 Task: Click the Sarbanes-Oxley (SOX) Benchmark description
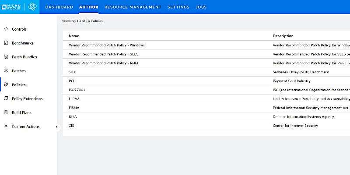pyautogui.click(x=301, y=72)
